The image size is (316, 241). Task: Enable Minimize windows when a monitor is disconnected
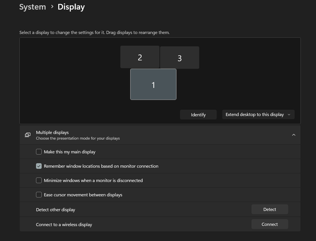tap(39, 180)
